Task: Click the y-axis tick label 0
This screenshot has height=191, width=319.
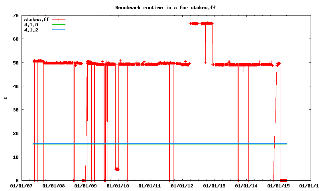Action: [x=17, y=181]
